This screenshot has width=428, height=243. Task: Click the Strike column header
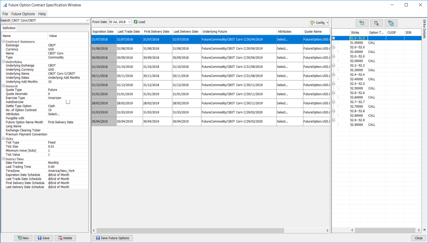(x=358, y=32)
